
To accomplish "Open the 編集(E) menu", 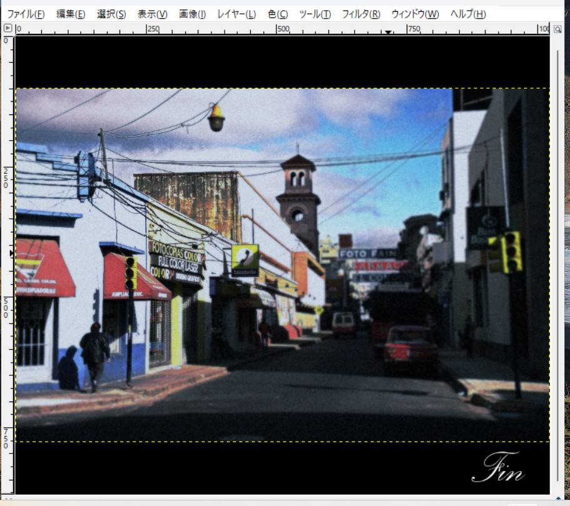I will pyautogui.click(x=70, y=14).
